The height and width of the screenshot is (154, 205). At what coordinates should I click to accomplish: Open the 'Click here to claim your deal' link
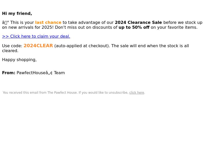(36, 36)
